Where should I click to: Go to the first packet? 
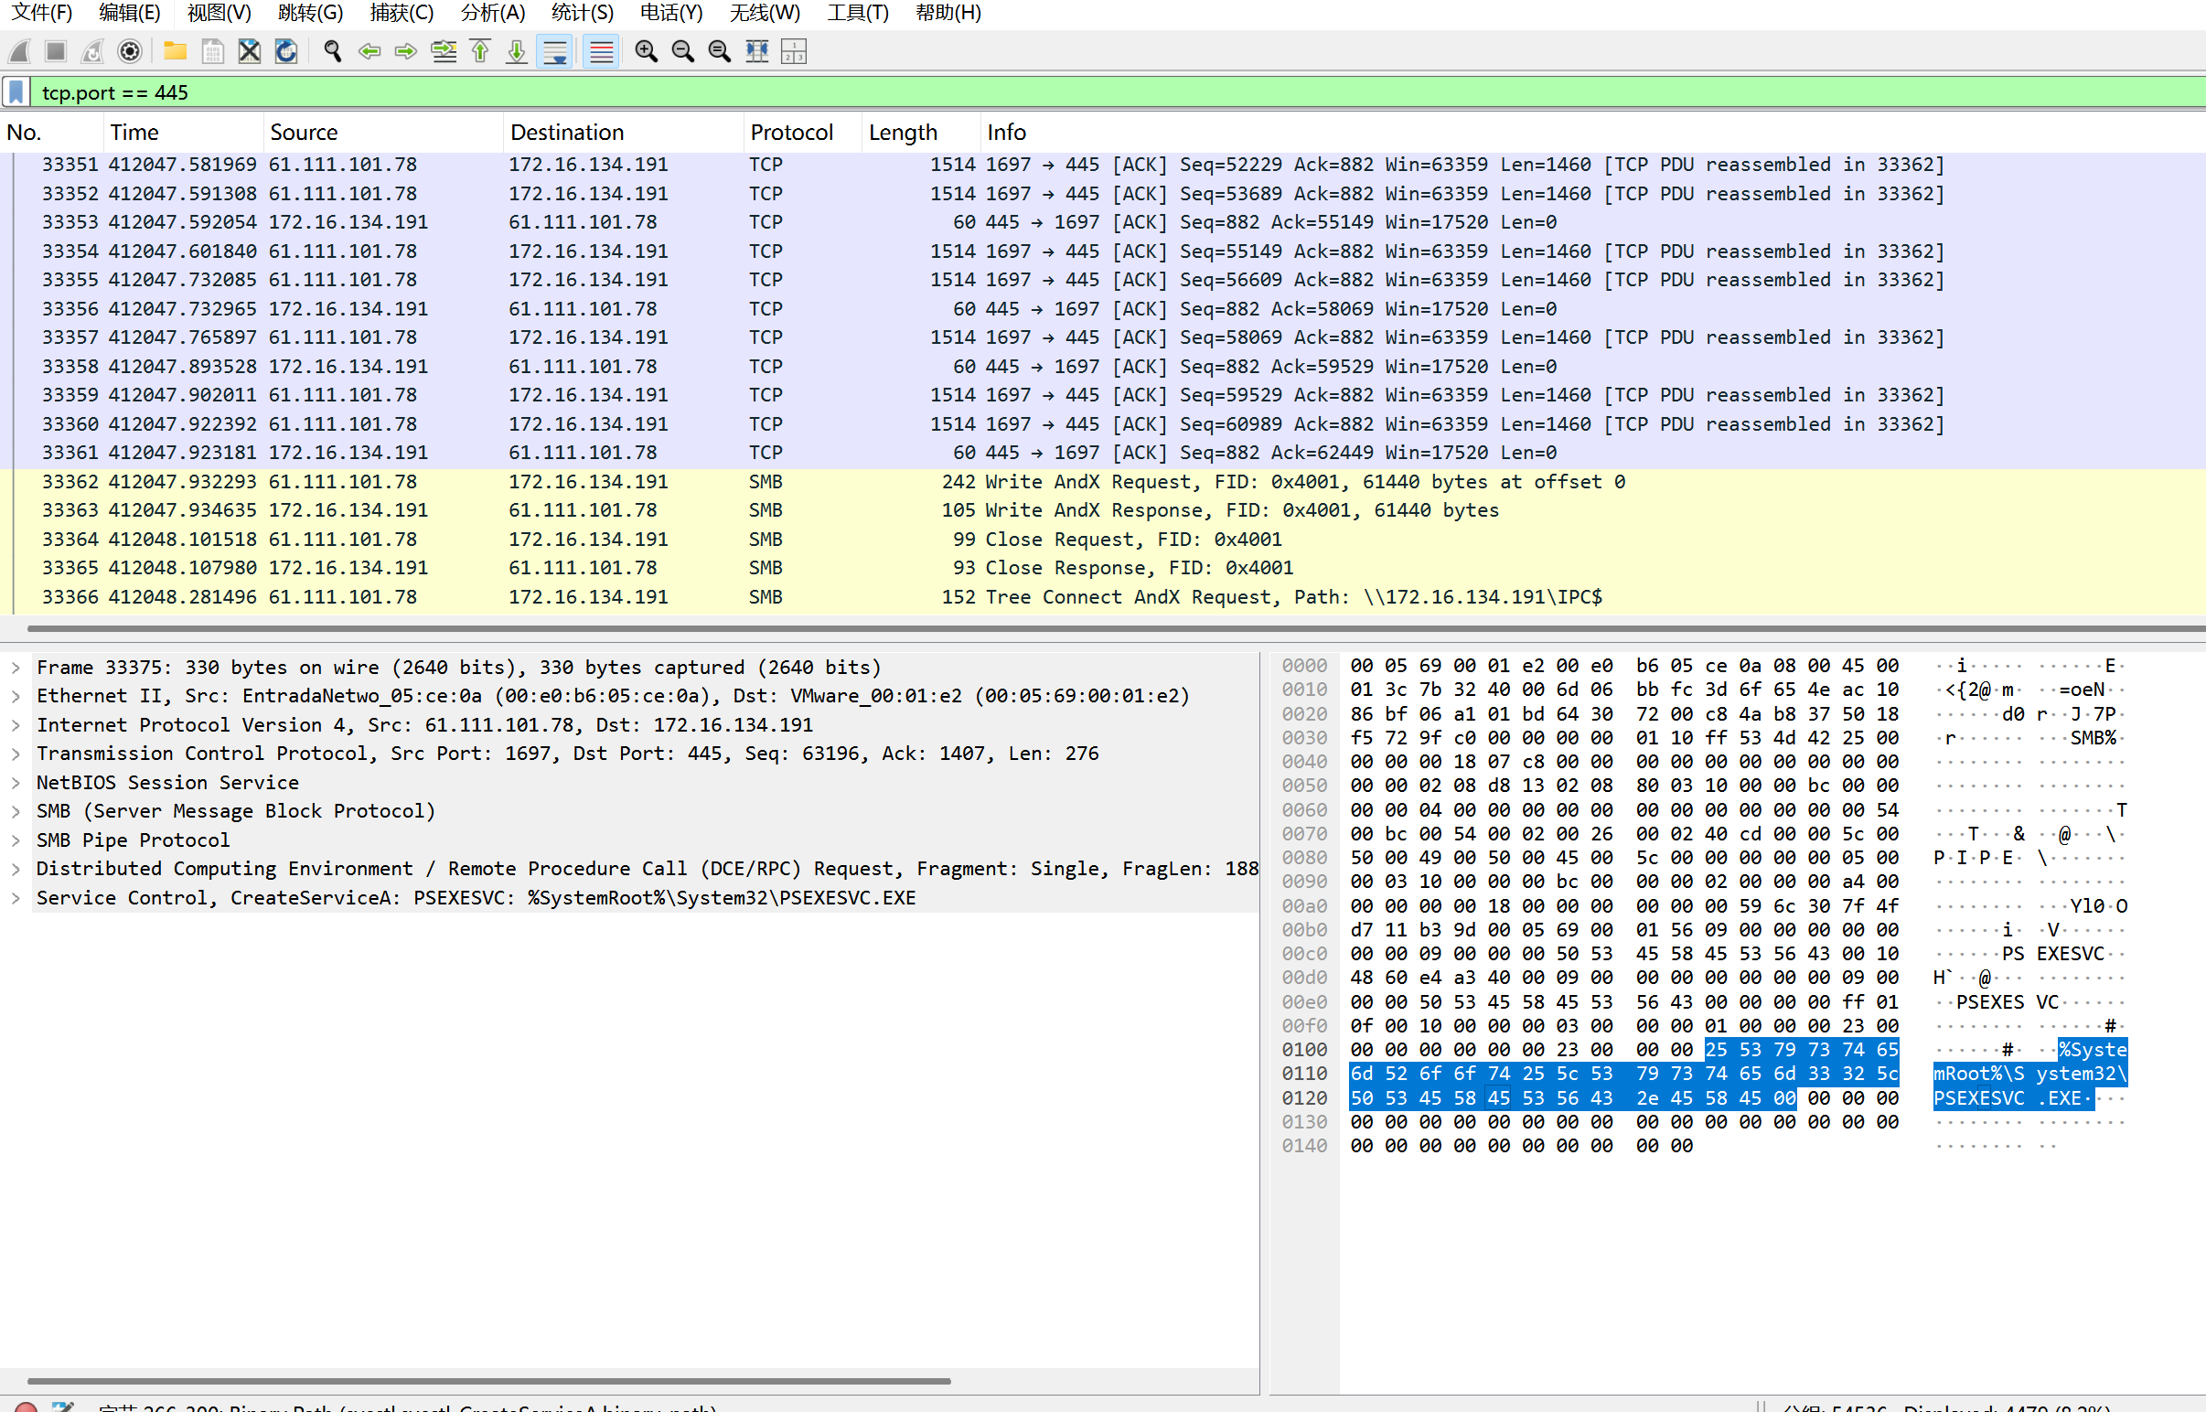480,51
